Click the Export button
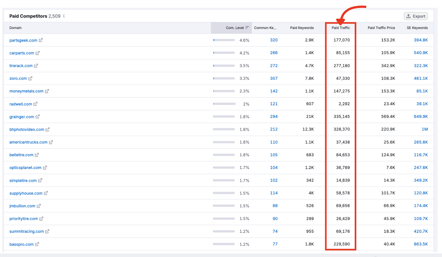 [x=416, y=16]
